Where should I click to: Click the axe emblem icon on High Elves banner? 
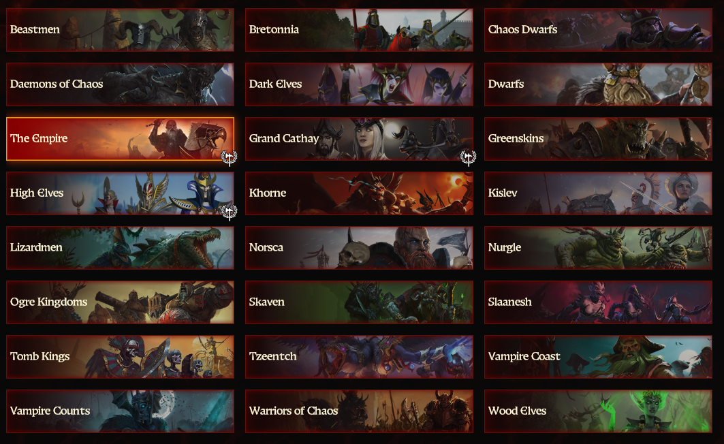(x=229, y=212)
